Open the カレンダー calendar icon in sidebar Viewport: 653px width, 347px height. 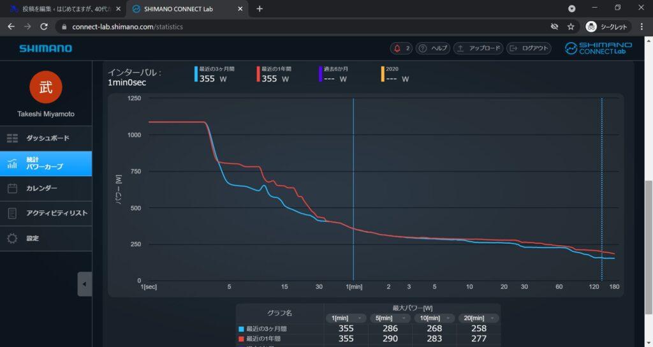tap(12, 188)
